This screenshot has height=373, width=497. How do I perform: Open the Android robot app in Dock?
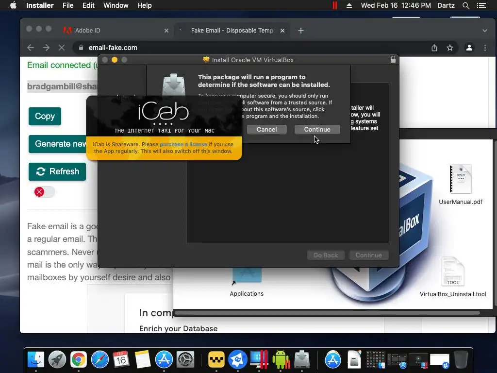[281, 360]
